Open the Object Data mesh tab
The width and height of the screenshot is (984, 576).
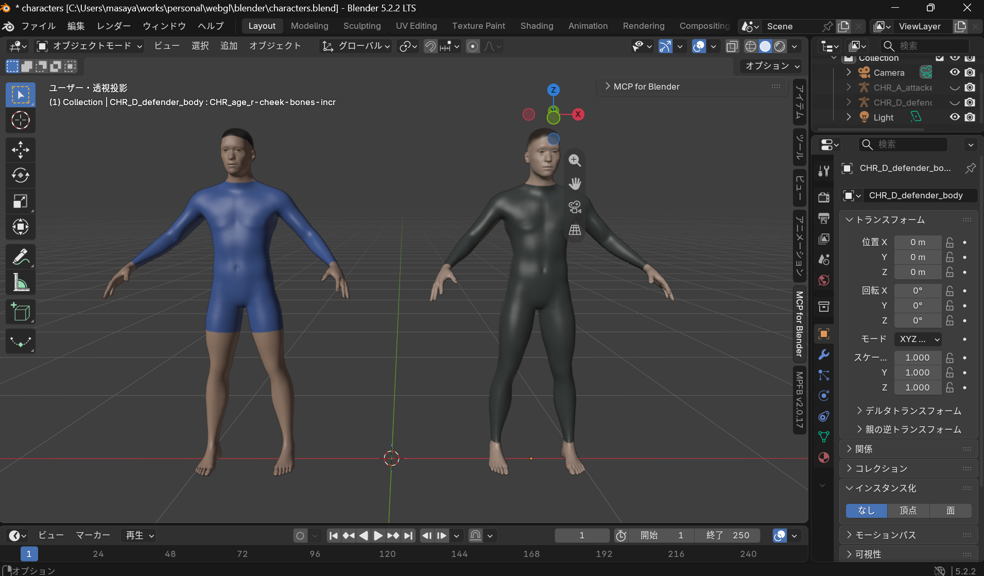824,437
